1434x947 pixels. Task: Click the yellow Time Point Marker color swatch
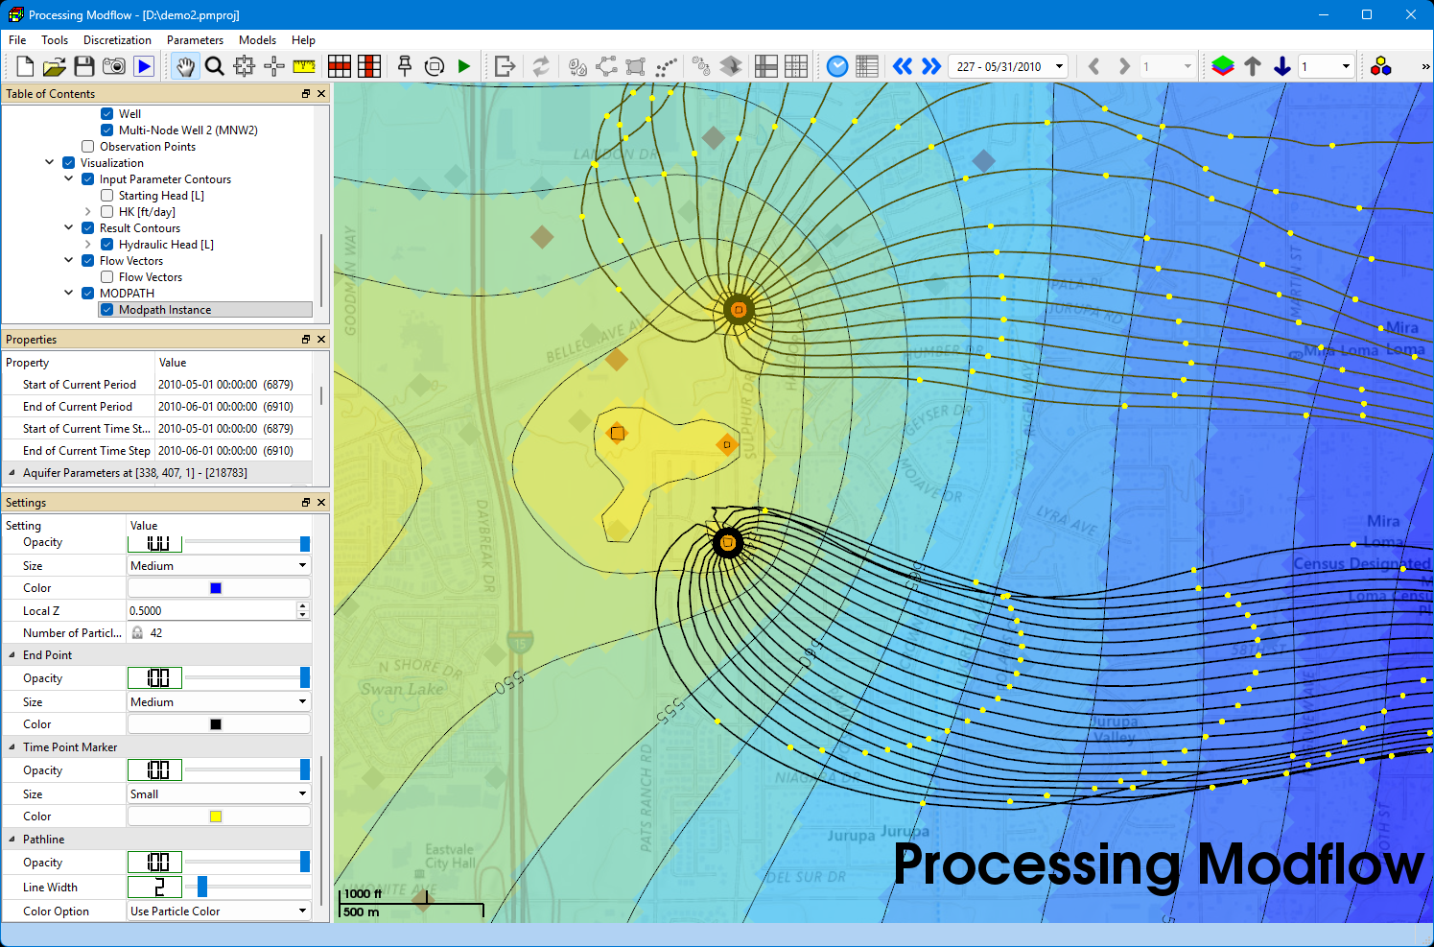coord(216,817)
